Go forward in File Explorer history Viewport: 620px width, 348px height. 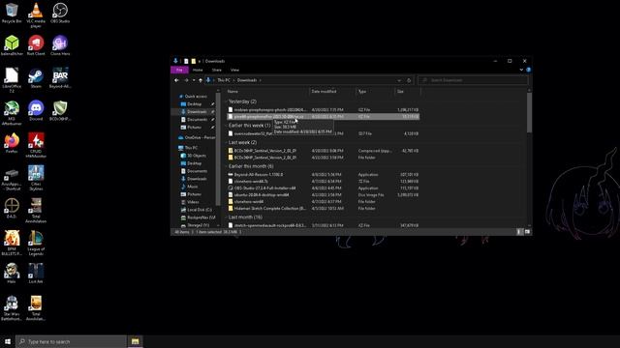186,80
